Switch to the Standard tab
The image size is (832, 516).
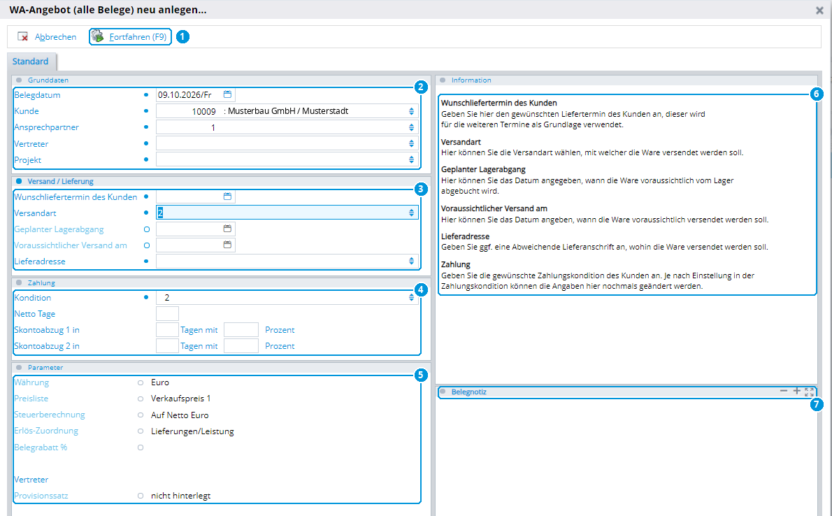tap(31, 62)
